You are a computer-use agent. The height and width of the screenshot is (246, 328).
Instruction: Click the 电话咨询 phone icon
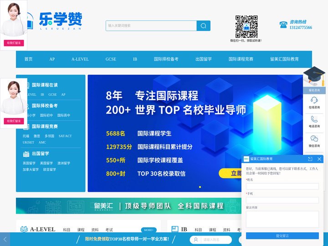click(314, 119)
